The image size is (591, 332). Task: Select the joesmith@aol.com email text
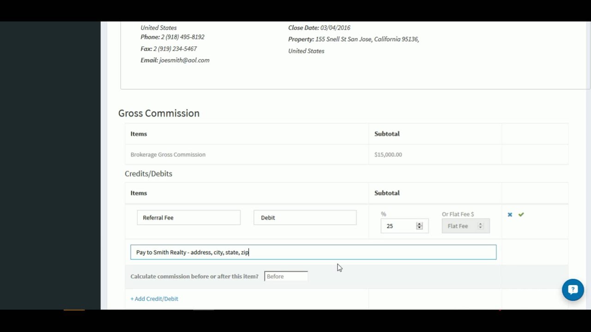pyautogui.click(x=184, y=60)
